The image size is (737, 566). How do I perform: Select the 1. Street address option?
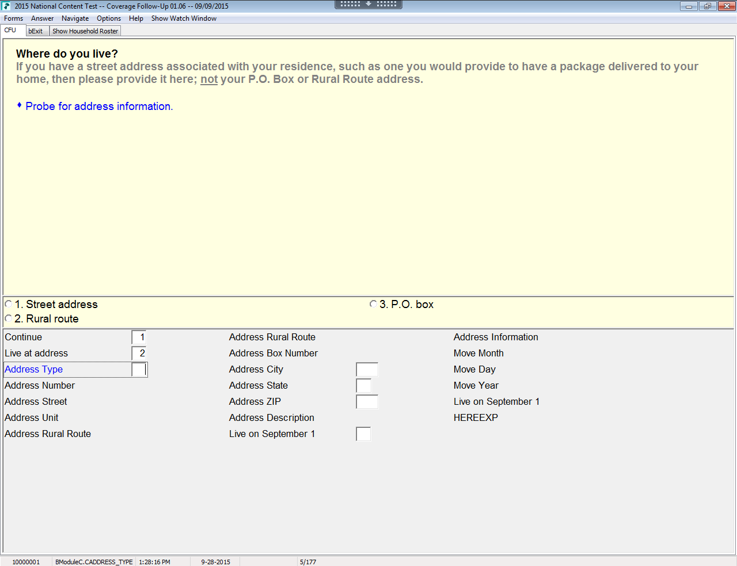8,304
